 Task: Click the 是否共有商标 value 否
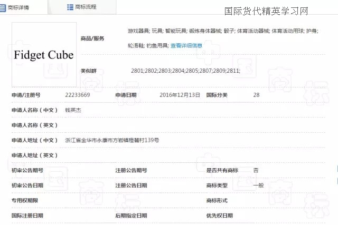pos(256,170)
